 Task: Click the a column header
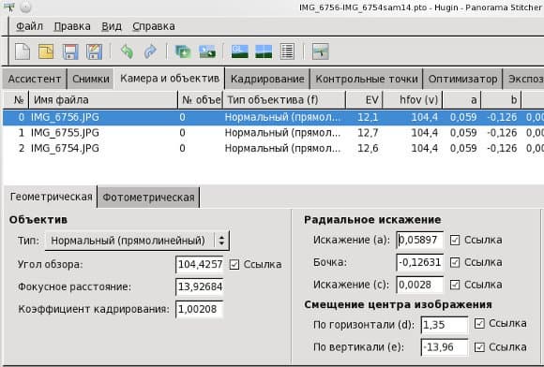461,100
